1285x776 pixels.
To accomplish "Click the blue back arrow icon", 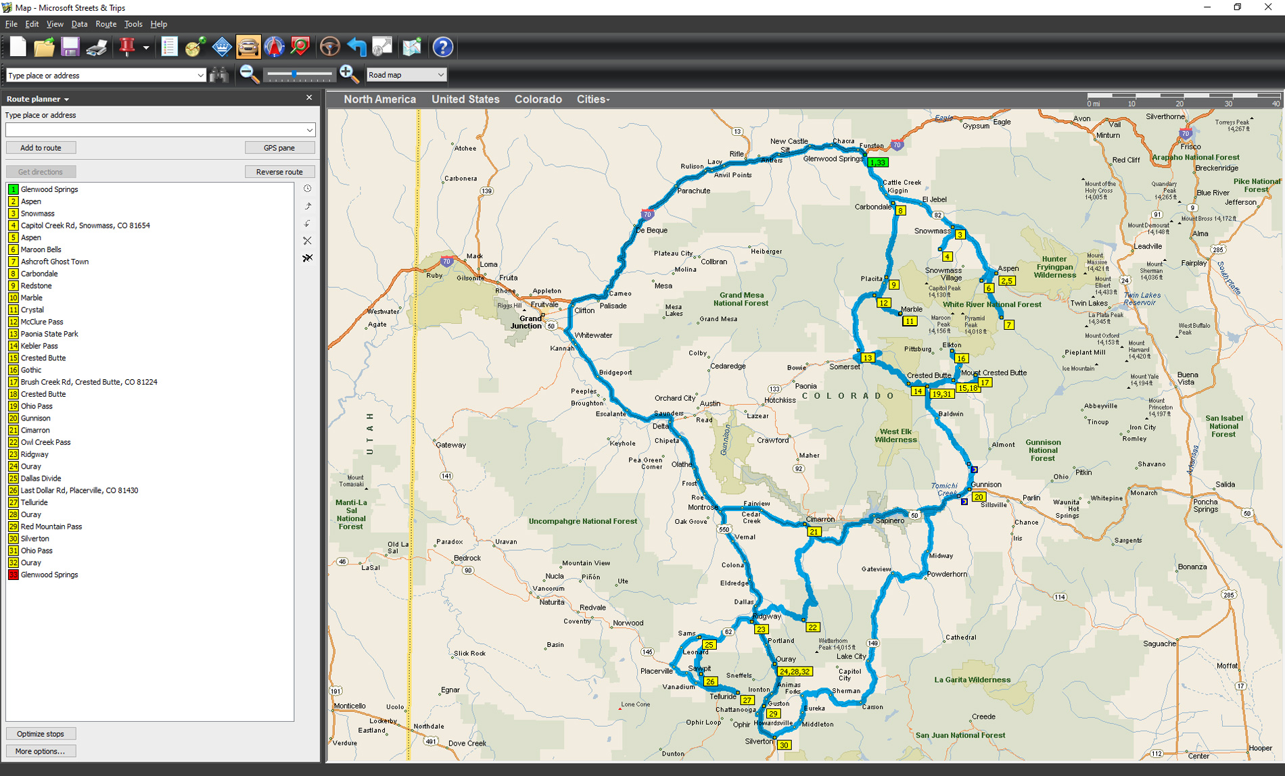I will click(356, 47).
